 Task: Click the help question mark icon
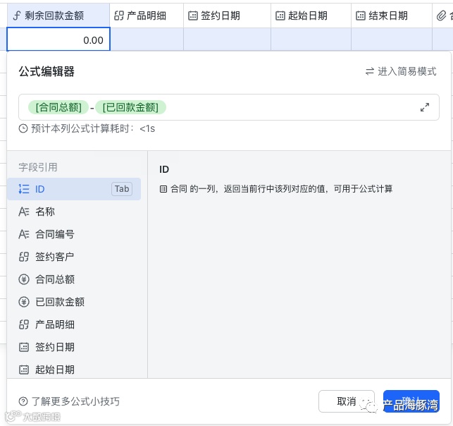point(23,401)
